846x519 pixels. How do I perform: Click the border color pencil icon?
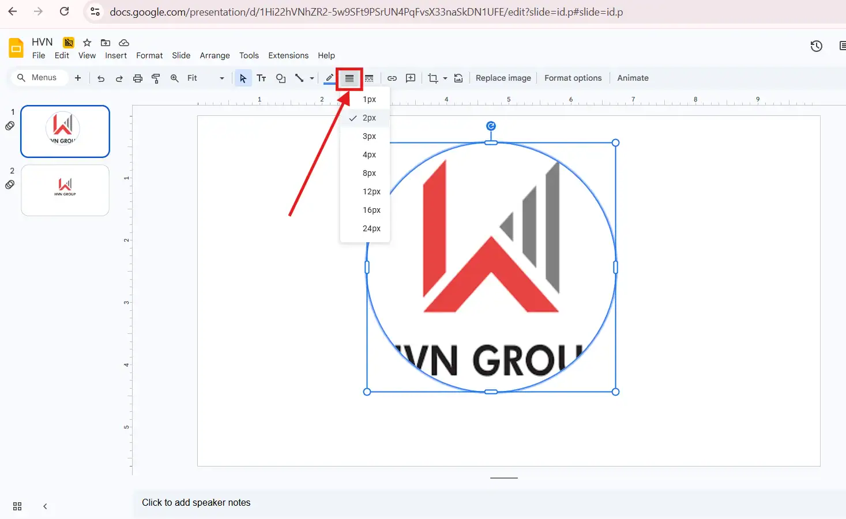329,78
